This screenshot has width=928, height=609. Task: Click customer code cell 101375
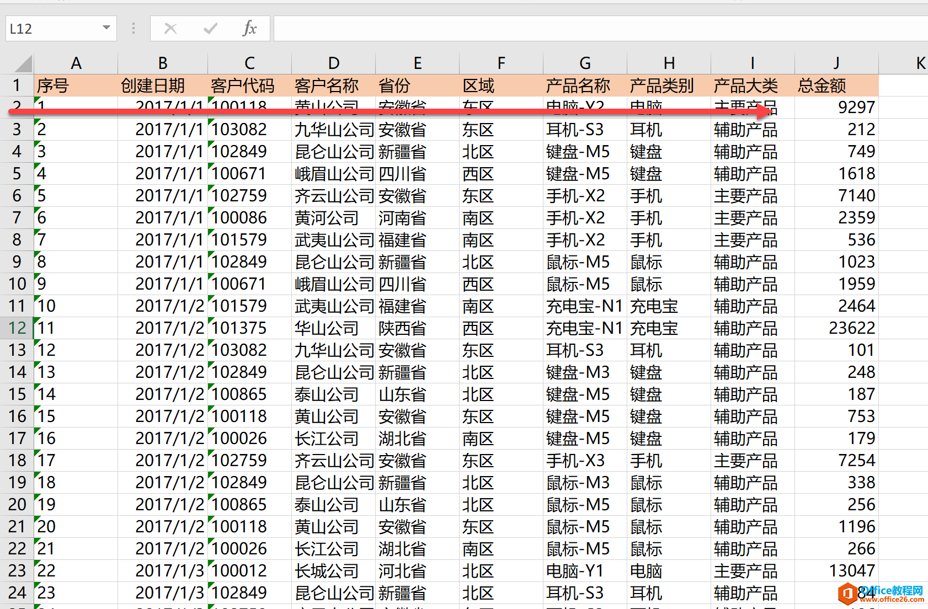[249, 328]
